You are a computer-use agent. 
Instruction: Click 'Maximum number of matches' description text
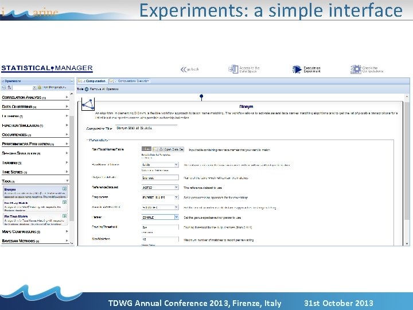tap(219, 240)
